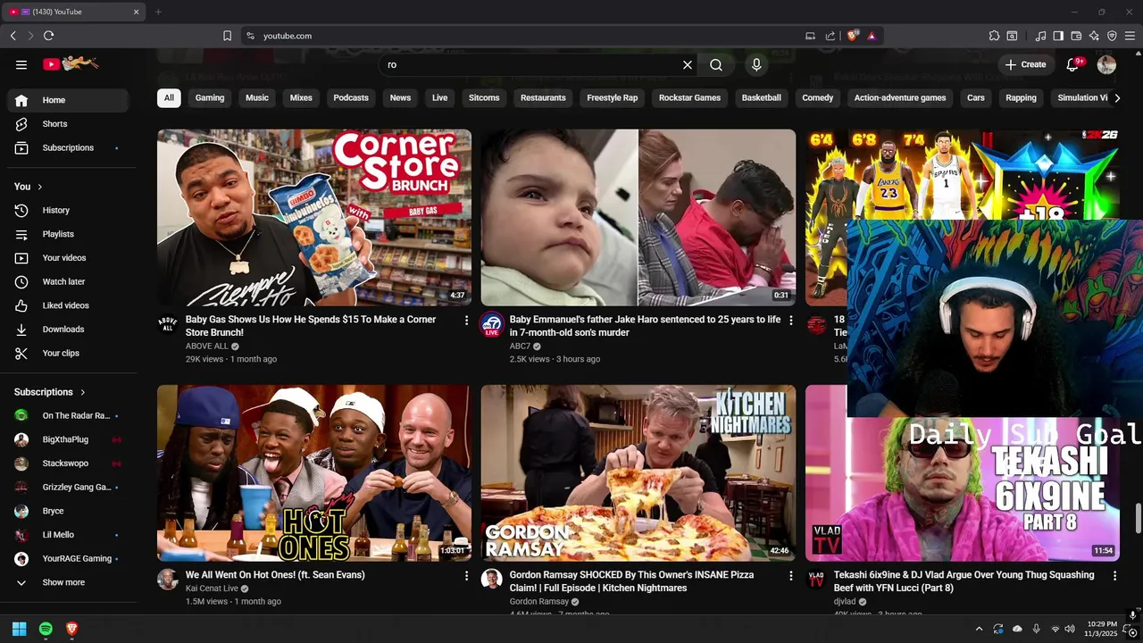
Task: Click Brave Shields lion icon
Action: 853,36
